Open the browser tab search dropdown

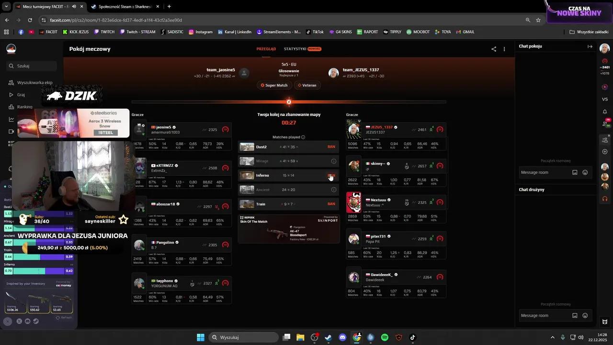coord(6,7)
